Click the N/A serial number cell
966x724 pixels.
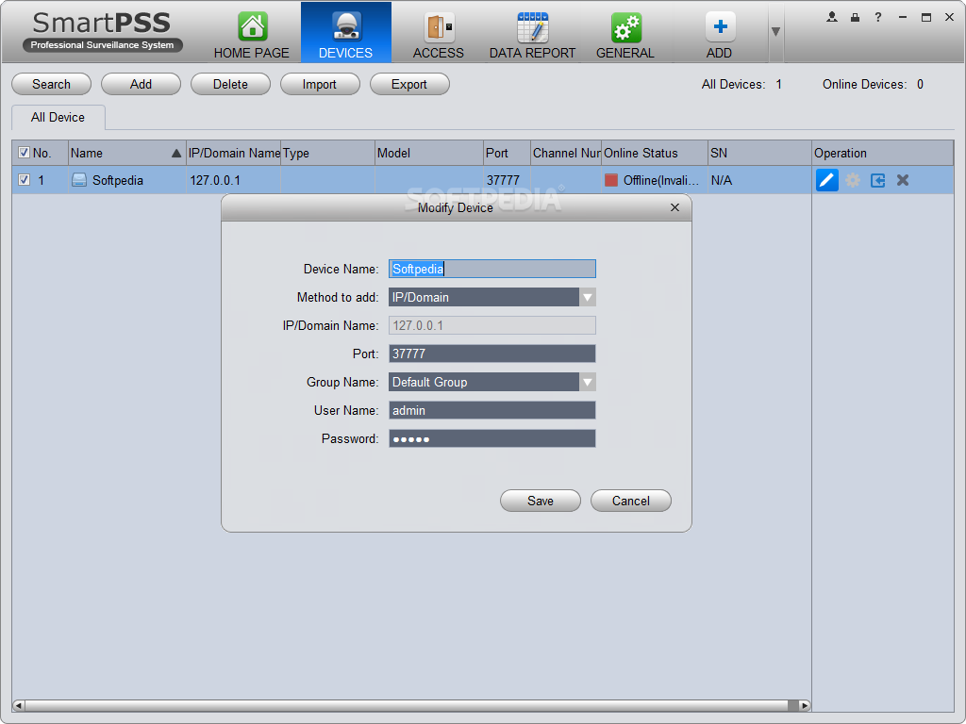click(x=722, y=180)
